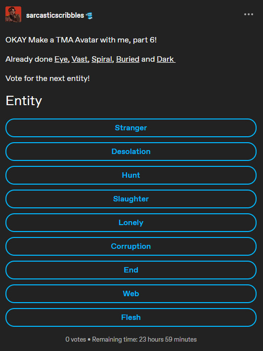The image size is (263, 351).
Task: Choose Web in the poll
Action: point(131,294)
